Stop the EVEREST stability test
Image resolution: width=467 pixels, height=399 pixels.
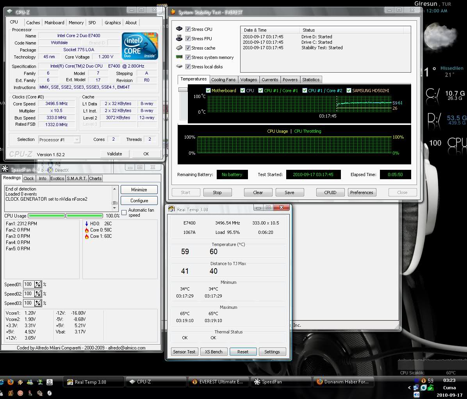point(217,192)
